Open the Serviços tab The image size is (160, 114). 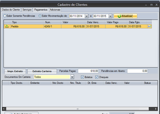[27, 10]
